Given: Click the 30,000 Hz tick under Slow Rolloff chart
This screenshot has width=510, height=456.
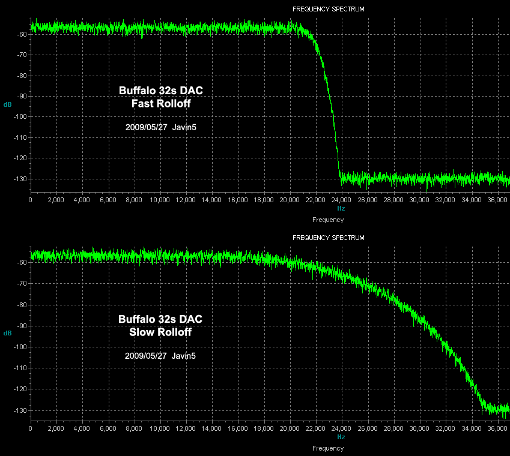Looking at the screenshot, I should (419, 429).
